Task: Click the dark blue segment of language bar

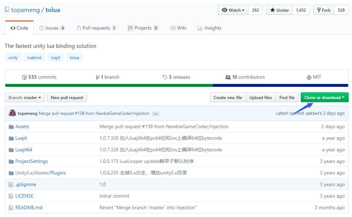Action: (x=281, y=85)
